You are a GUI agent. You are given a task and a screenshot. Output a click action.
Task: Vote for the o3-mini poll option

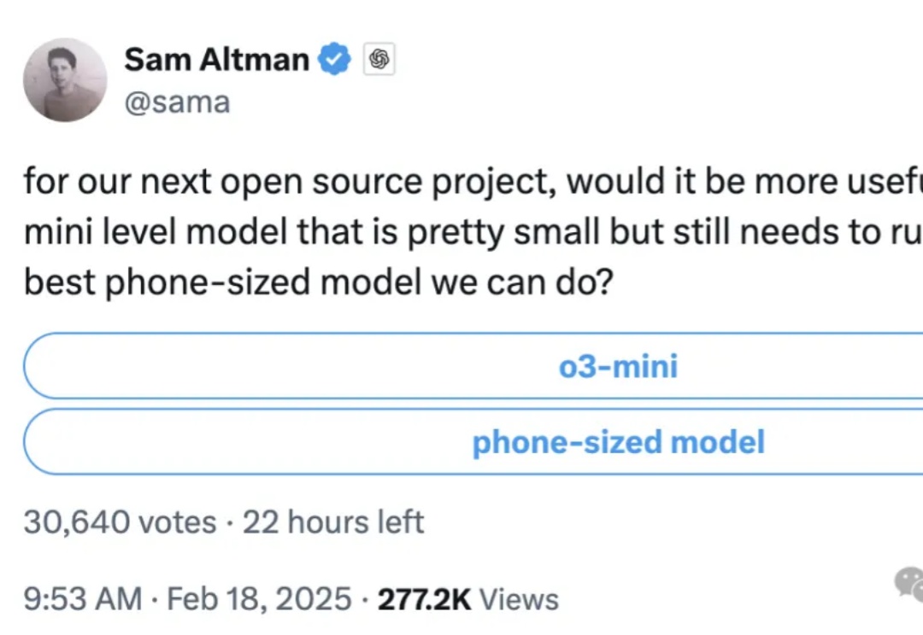473,365
